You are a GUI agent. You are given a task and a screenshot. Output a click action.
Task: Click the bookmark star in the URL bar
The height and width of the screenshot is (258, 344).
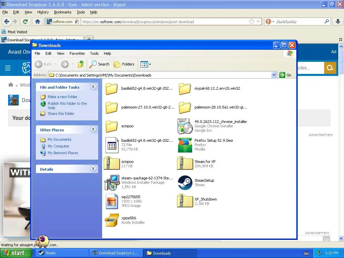tap(251, 21)
